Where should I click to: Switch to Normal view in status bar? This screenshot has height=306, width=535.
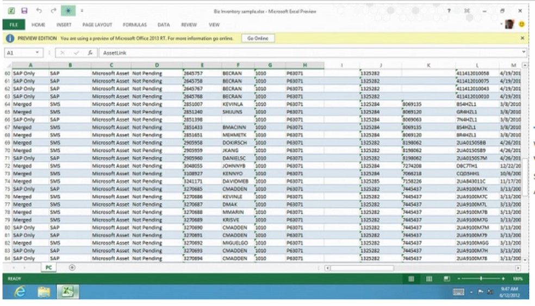pos(411,279)
